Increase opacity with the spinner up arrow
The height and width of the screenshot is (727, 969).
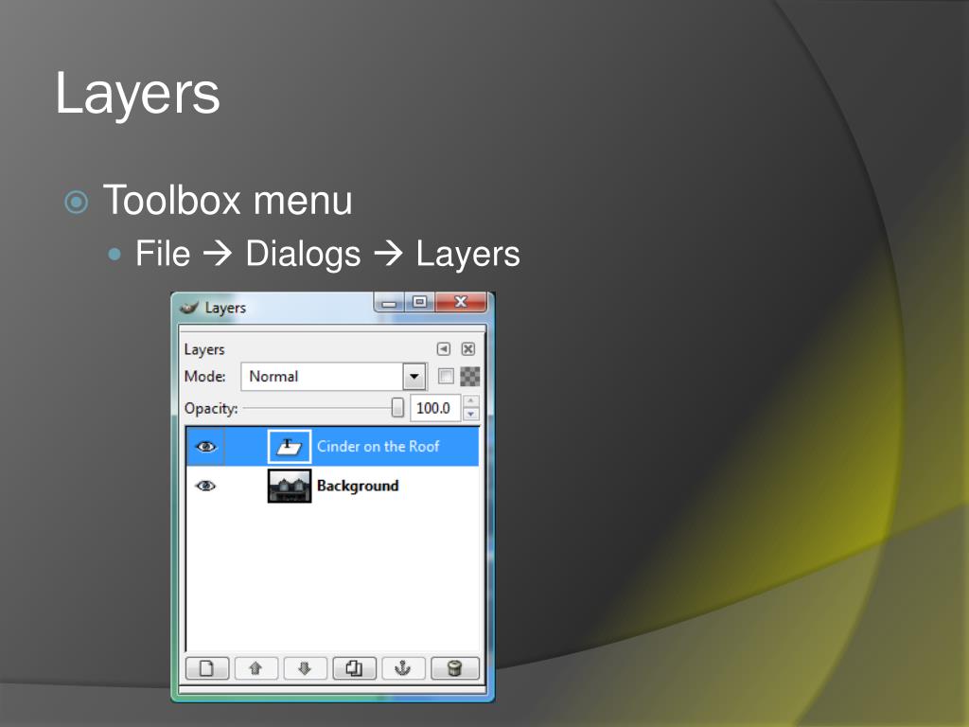pos(471,401)
